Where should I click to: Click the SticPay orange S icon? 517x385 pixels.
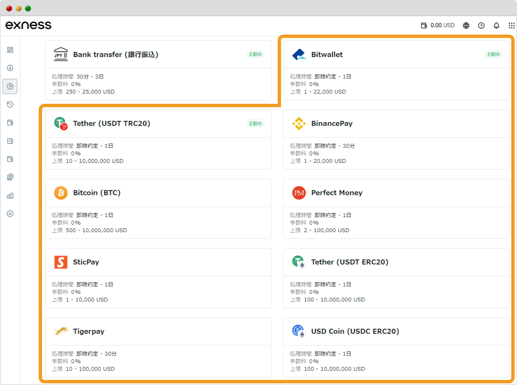(x=61, y=262)
